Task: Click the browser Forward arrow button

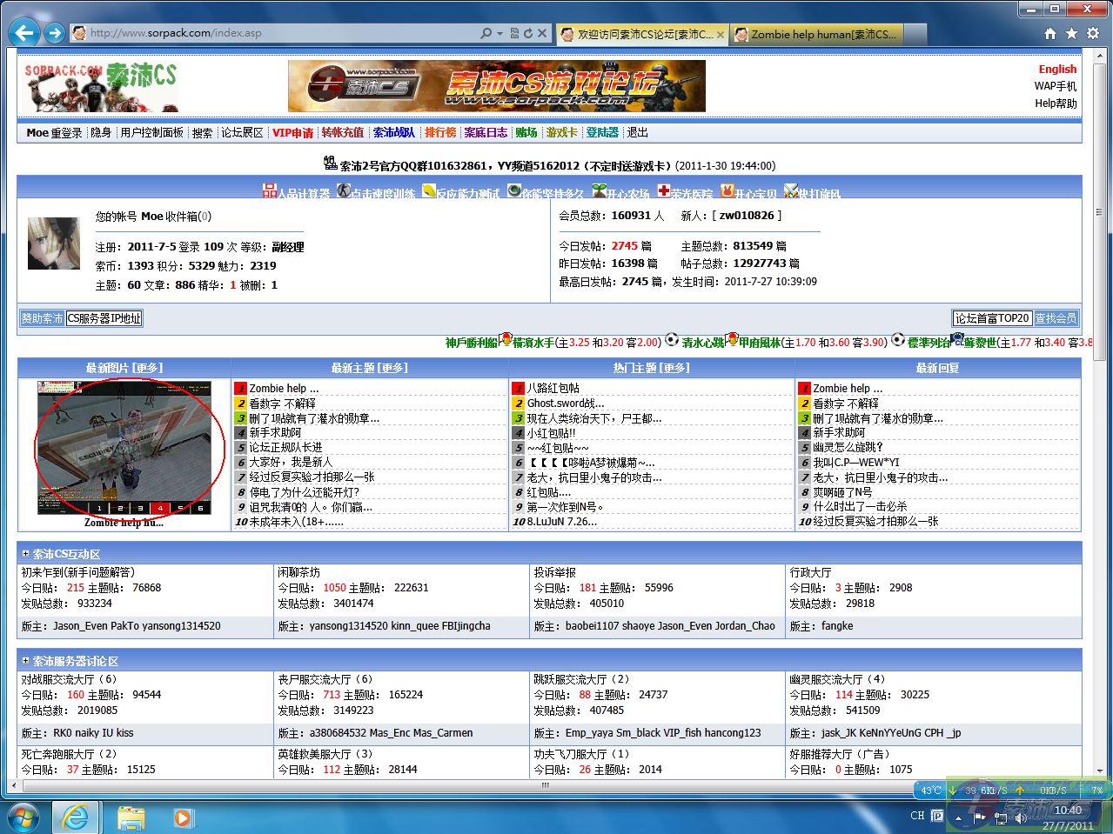Action: click(55, 33)
